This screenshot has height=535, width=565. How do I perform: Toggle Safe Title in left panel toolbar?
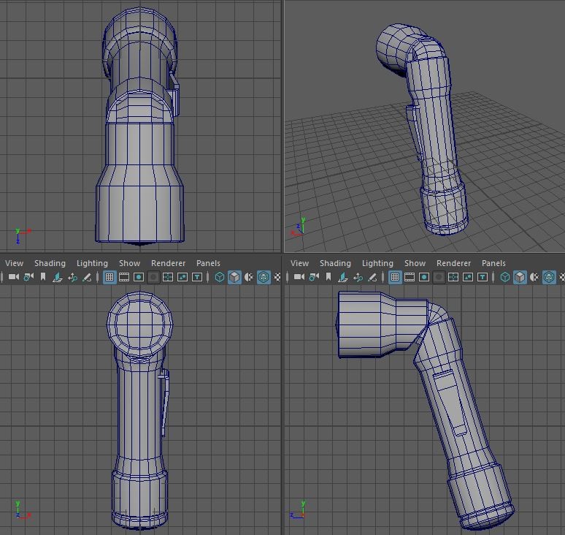[197, 277]
